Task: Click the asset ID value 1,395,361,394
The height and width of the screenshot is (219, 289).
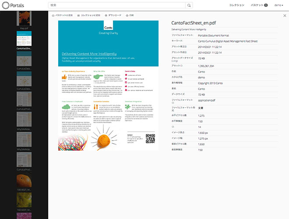Action: pos(206,66)
